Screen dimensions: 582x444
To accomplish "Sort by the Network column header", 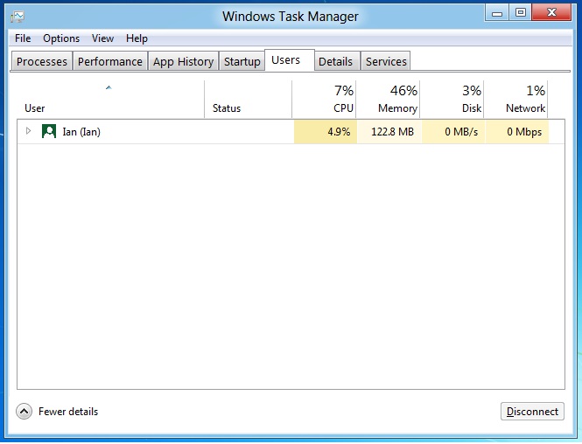I will 516,99.
